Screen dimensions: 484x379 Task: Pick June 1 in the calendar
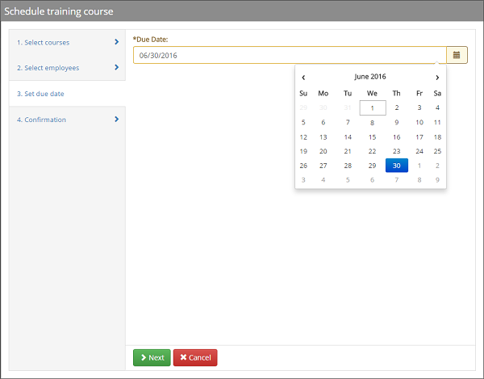click(x=372, y=107)
